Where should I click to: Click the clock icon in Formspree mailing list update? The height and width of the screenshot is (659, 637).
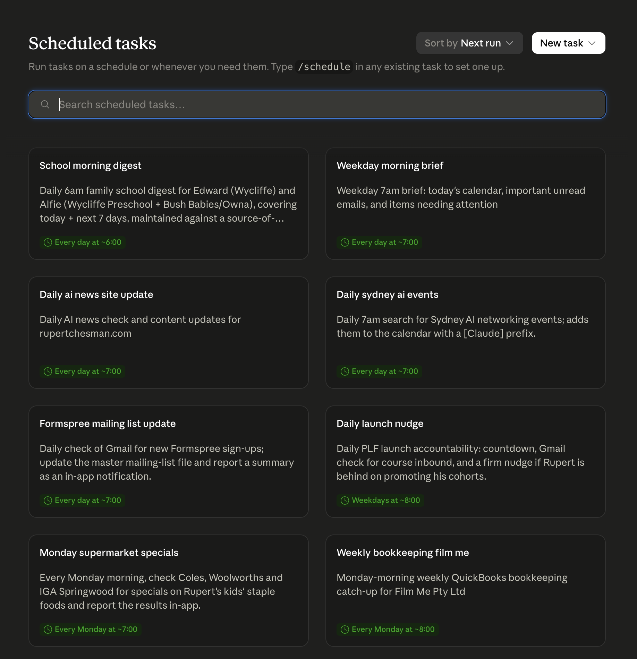(x=48, y=500)
